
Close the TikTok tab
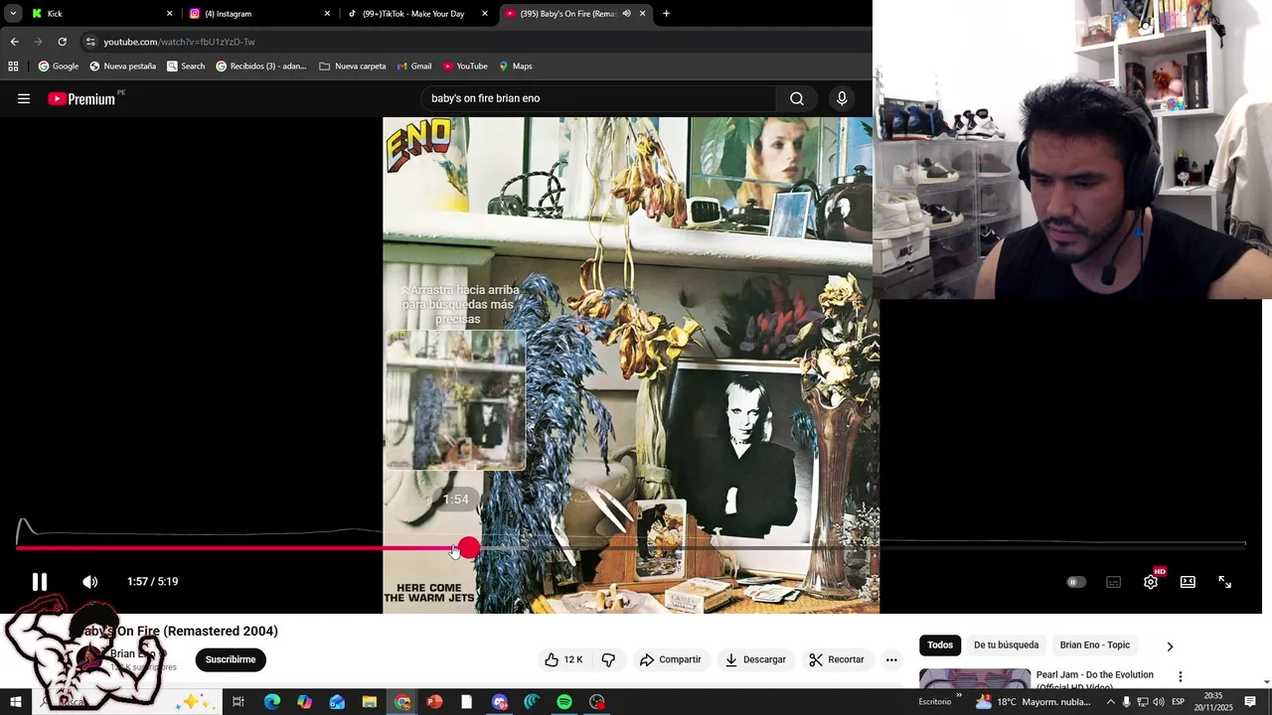pyautogui.click(x=485, y=14)
